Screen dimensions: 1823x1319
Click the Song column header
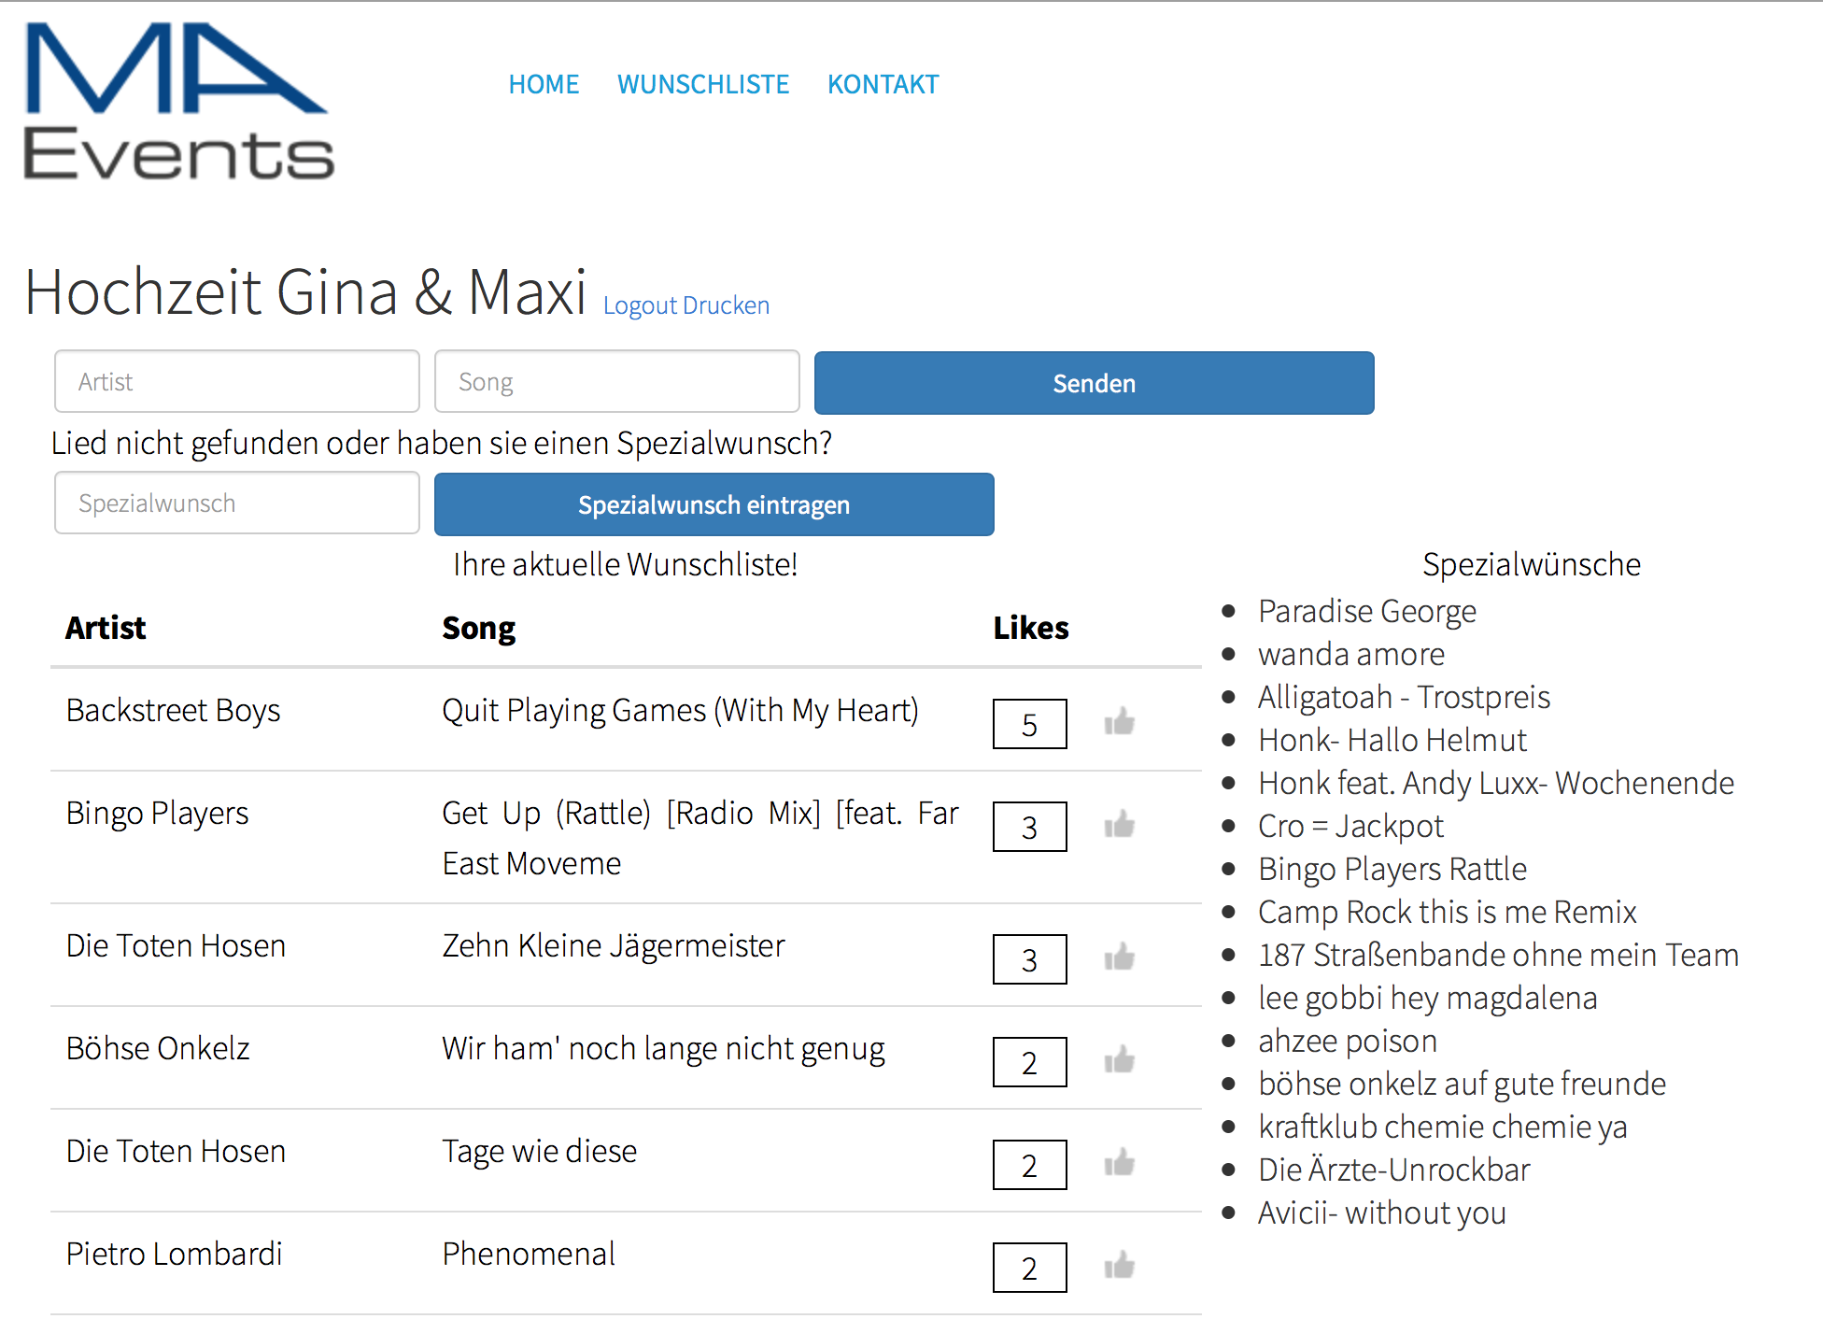pyautogui.click(x=478, y=628)
